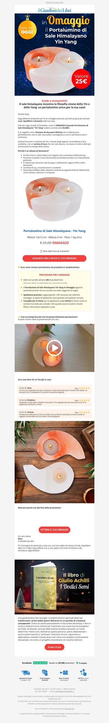Click Acquista ora e ricevi il tuo omaggio
The width and height of the screenshot is (109, 723).
click(54, 258)
